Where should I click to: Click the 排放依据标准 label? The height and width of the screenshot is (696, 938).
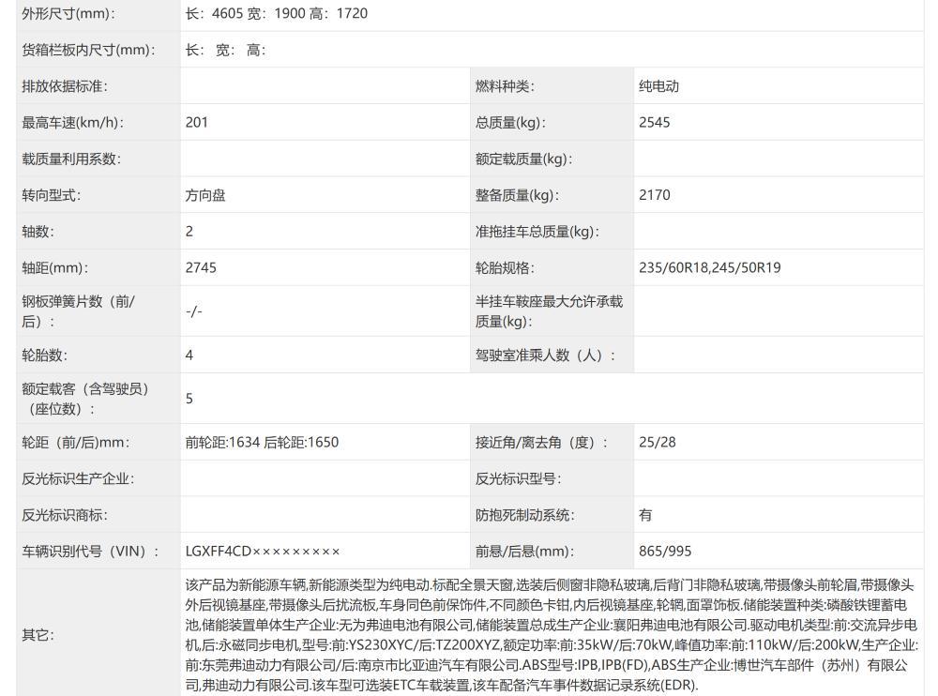coord(65,86)
